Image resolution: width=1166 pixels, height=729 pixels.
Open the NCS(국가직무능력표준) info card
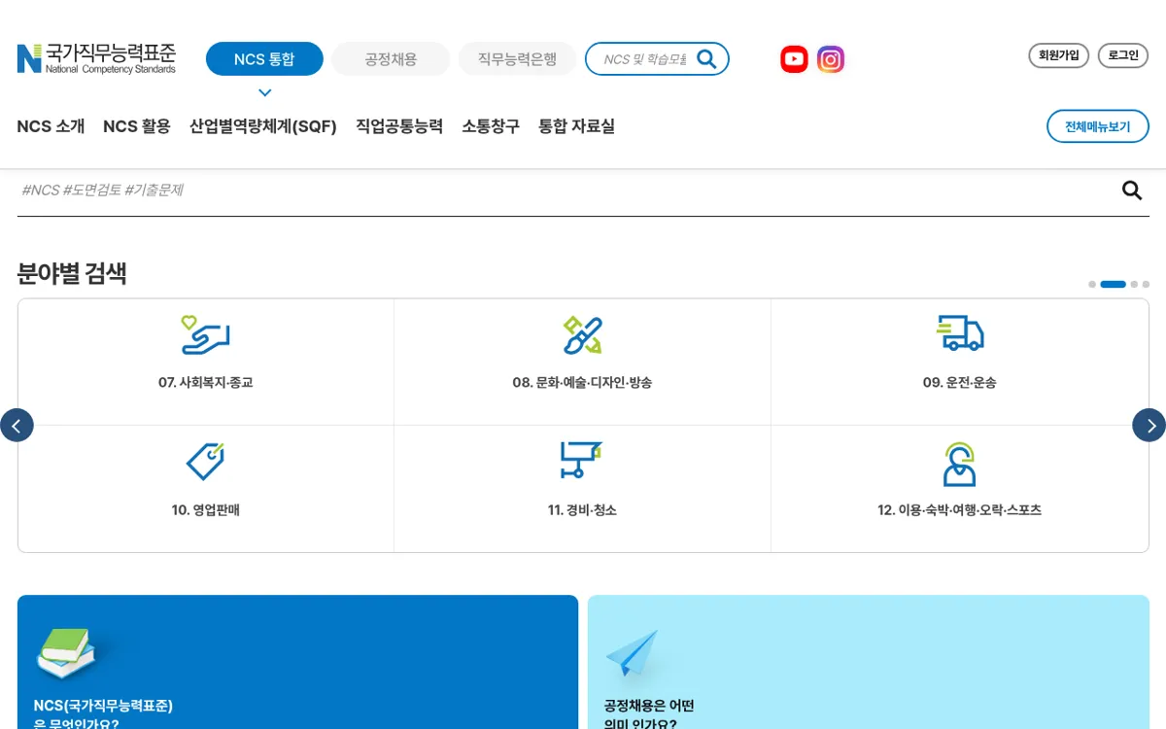click(x=297, y=662)
